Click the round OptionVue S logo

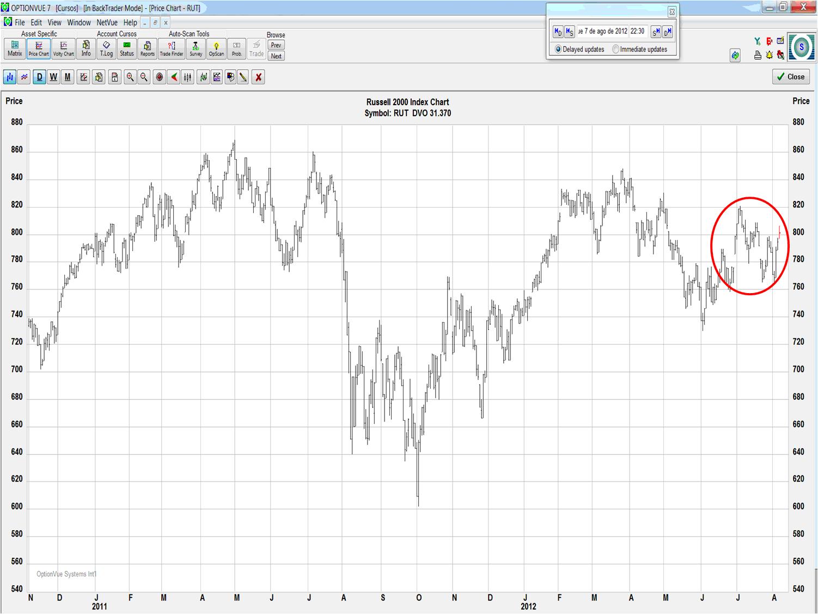tap(801, 48)
